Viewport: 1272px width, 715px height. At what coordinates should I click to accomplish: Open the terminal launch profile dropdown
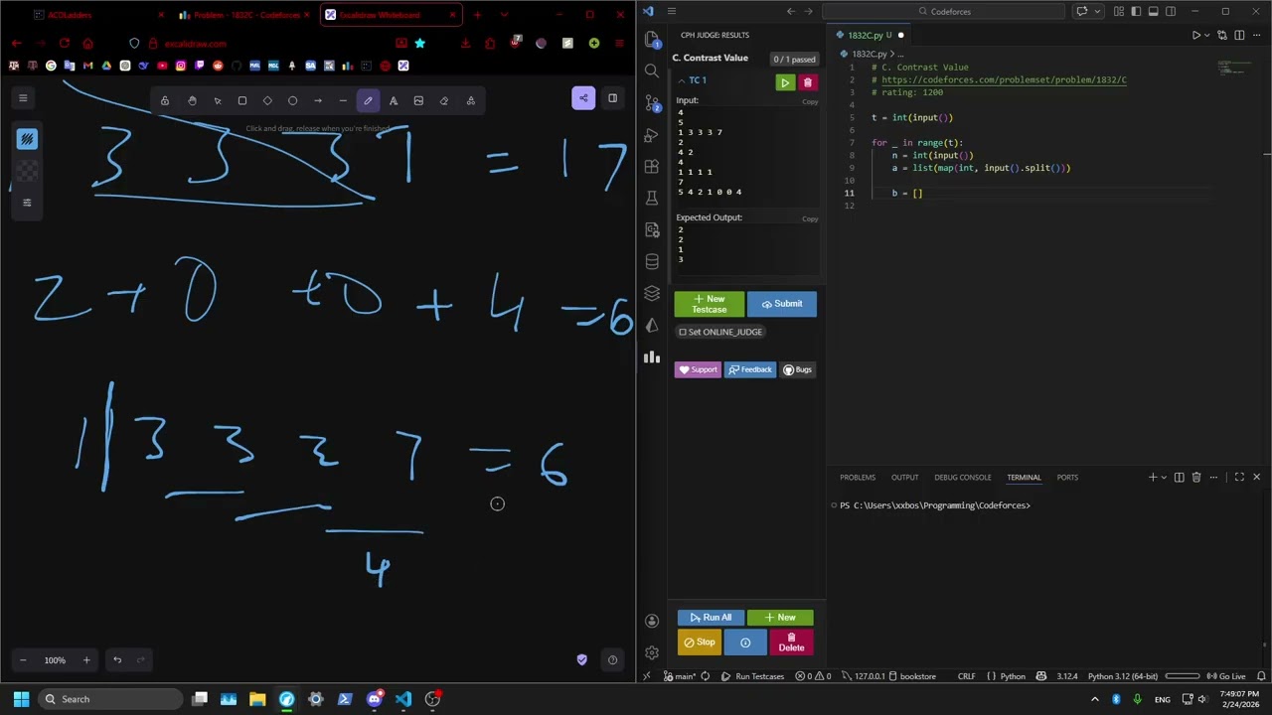[x=1164, y=478]
